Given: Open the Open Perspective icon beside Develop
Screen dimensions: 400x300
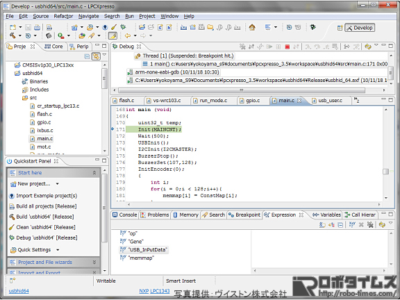Looking at the screenshot, I should click(x=340, y=28).
